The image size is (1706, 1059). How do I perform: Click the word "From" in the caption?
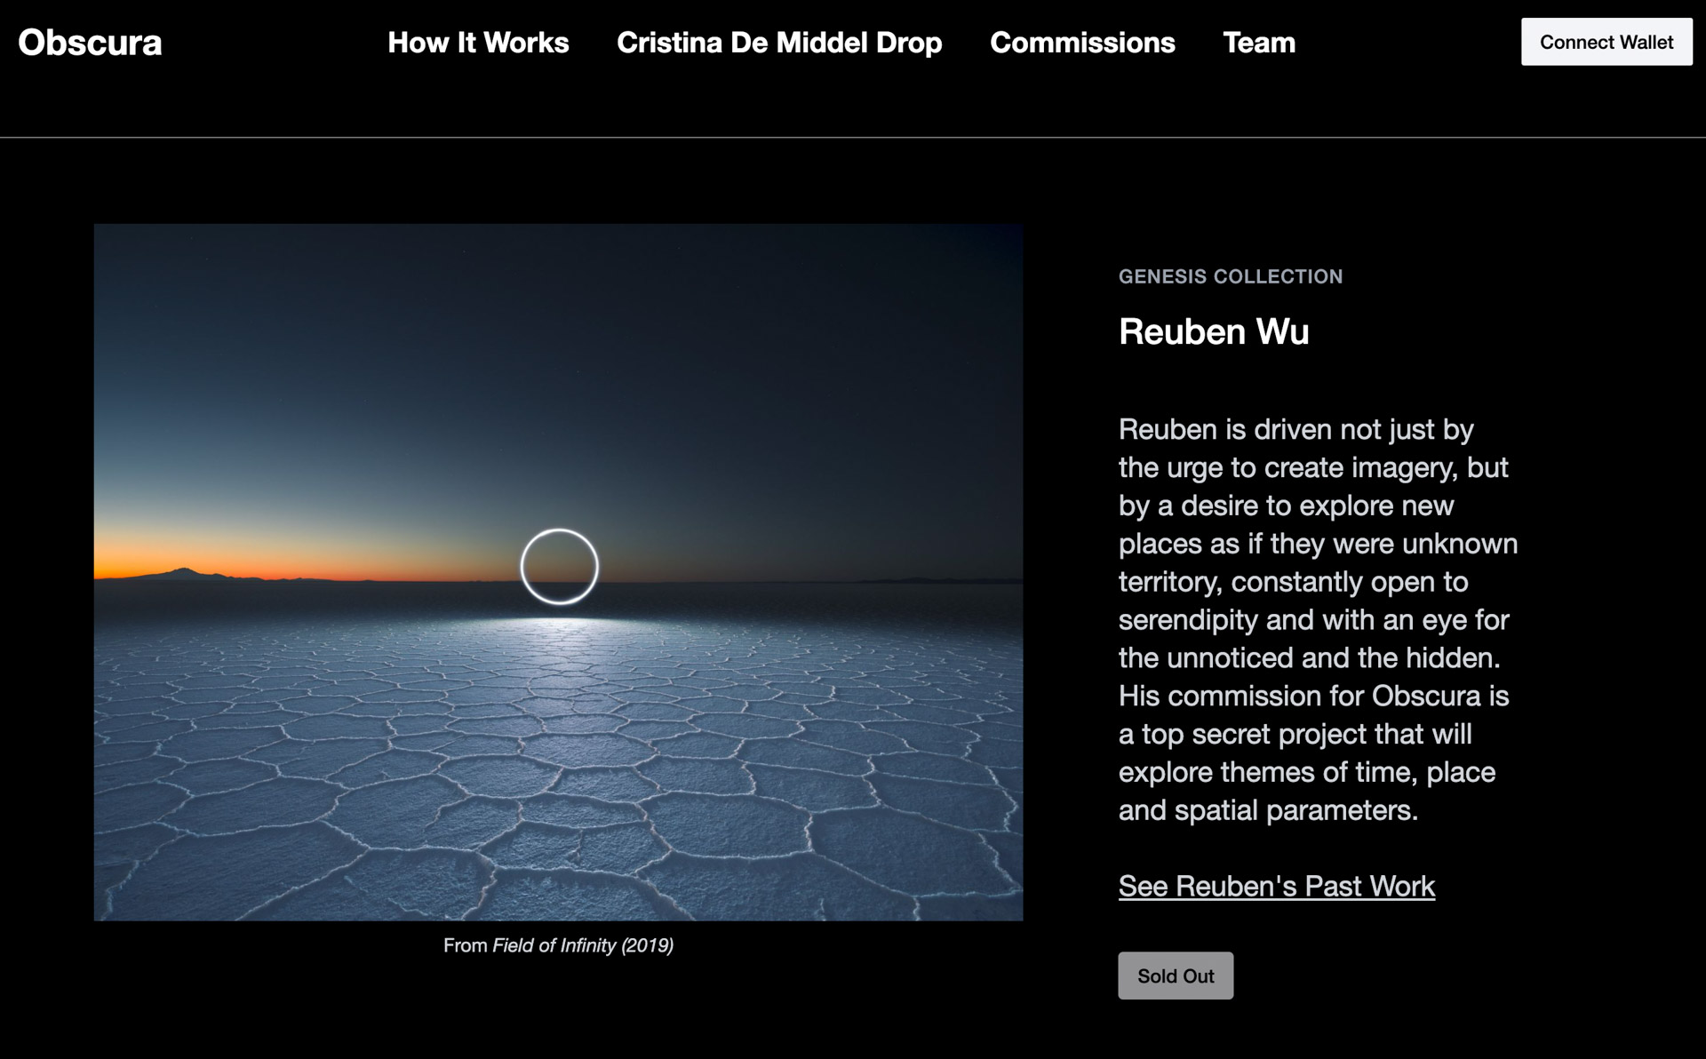tap(464, 945)
